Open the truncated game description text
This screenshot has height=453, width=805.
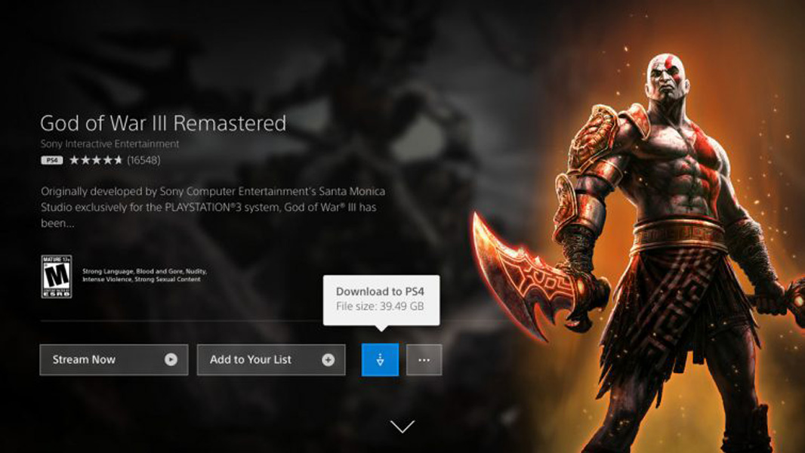pyautogui.click(x=213, y=208)
